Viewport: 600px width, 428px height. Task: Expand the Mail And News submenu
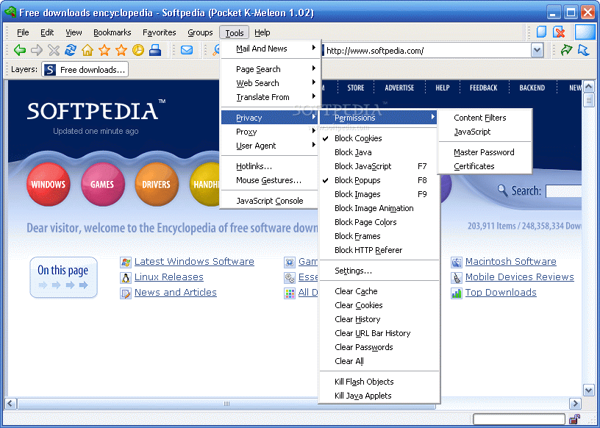(x=270, y=49)
